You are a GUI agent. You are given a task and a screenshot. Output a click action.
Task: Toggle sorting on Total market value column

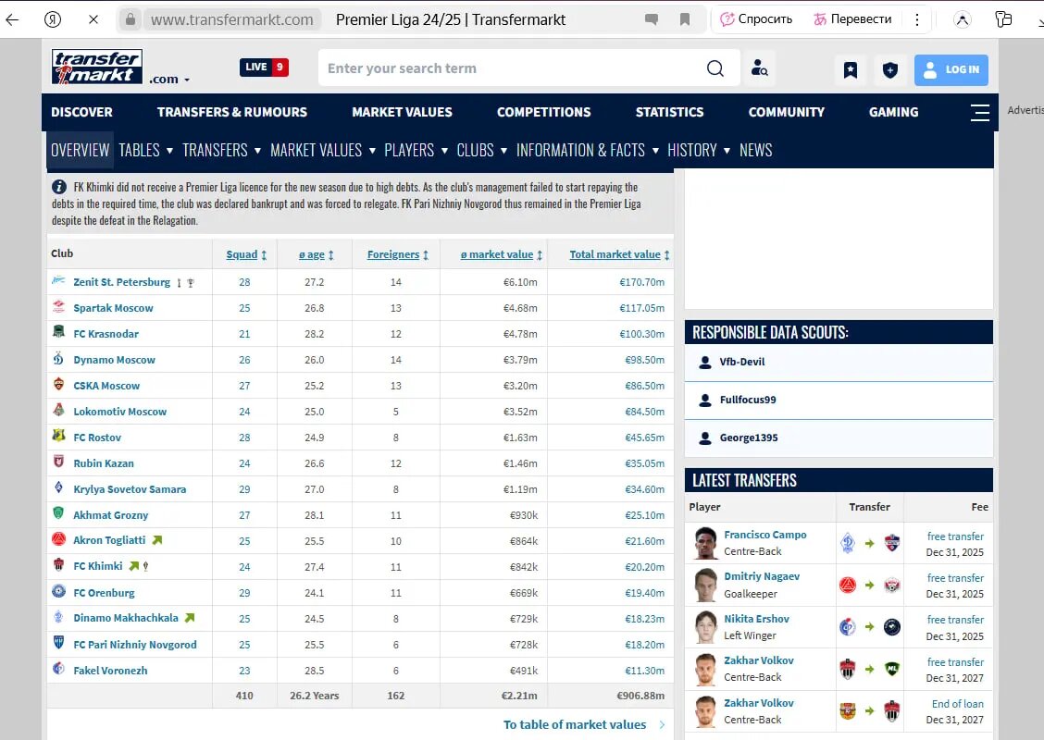pos(615,253)
